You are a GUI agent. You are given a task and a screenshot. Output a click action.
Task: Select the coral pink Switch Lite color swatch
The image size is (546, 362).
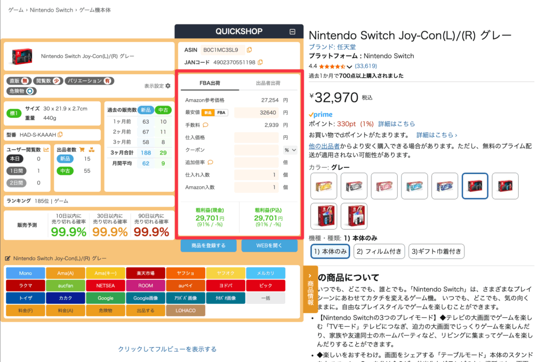(384, 186)
